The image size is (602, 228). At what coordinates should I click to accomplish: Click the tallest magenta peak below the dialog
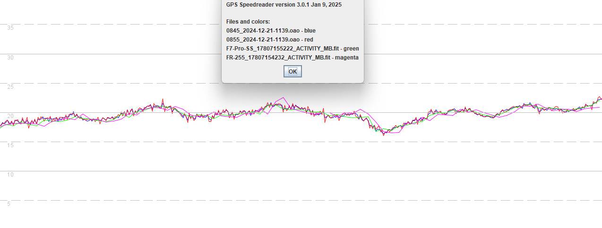click(284, 98)
